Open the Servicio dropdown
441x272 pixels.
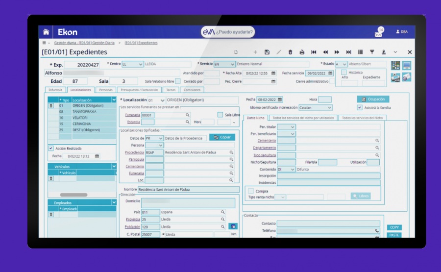coord(232,64)
